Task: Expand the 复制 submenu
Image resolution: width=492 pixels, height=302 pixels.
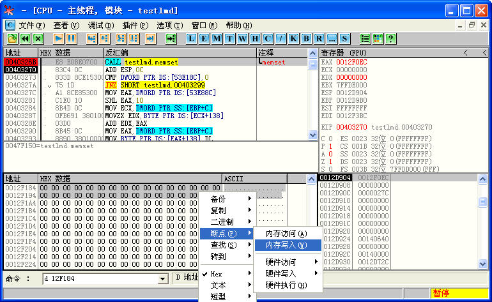Action: (227, 211)
